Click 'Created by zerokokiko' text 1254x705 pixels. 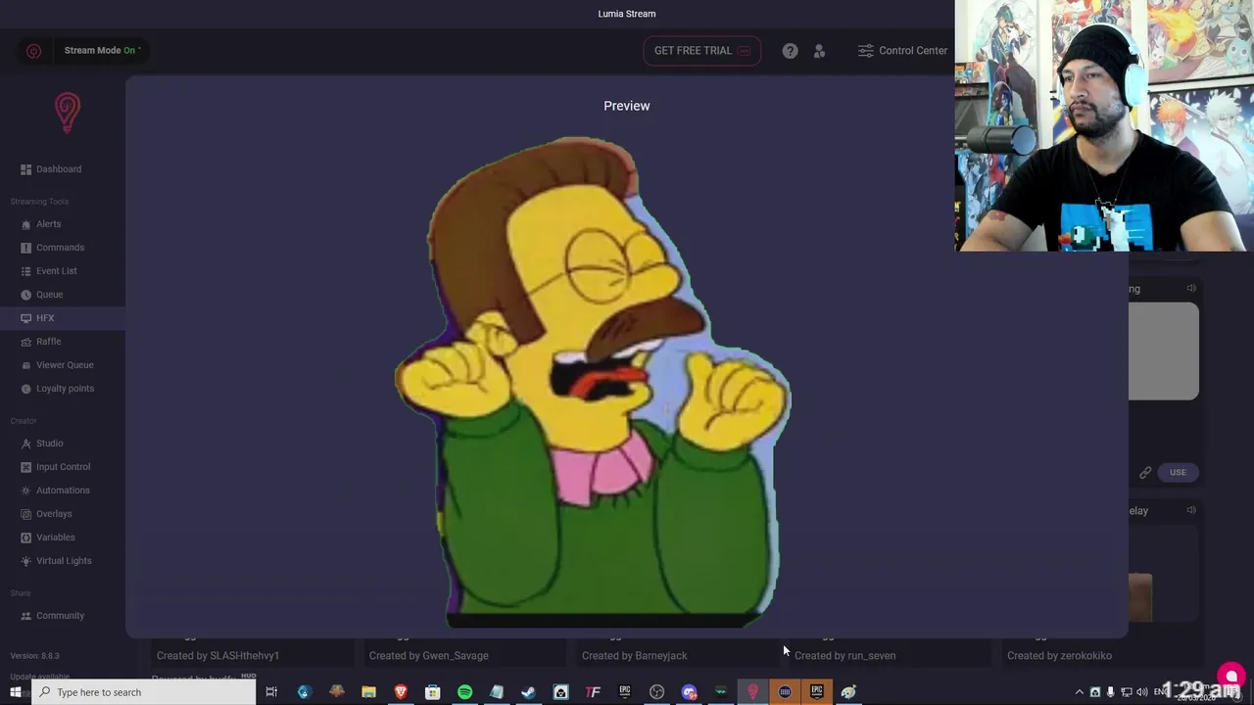pyautogui.click(x=1059, y=656)
